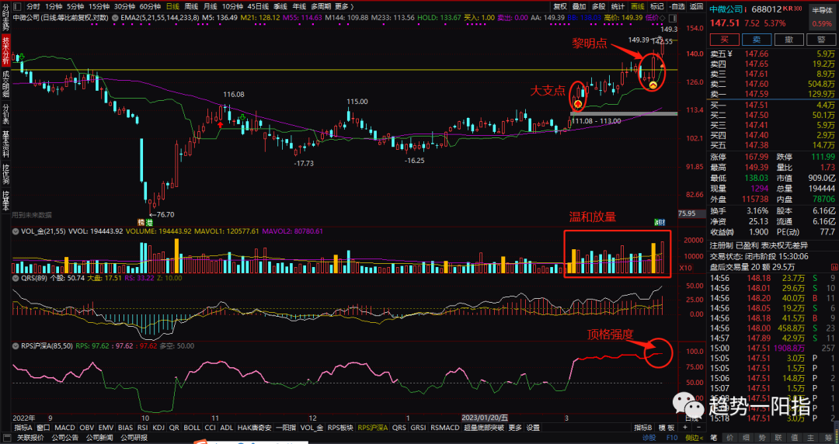Open 公司研报 research reports
This screenshot has width=839, height=444.
[x=134, y=438]
